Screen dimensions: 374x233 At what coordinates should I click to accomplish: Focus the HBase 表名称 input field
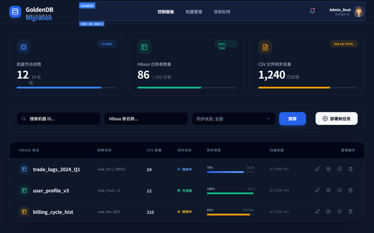146,119
